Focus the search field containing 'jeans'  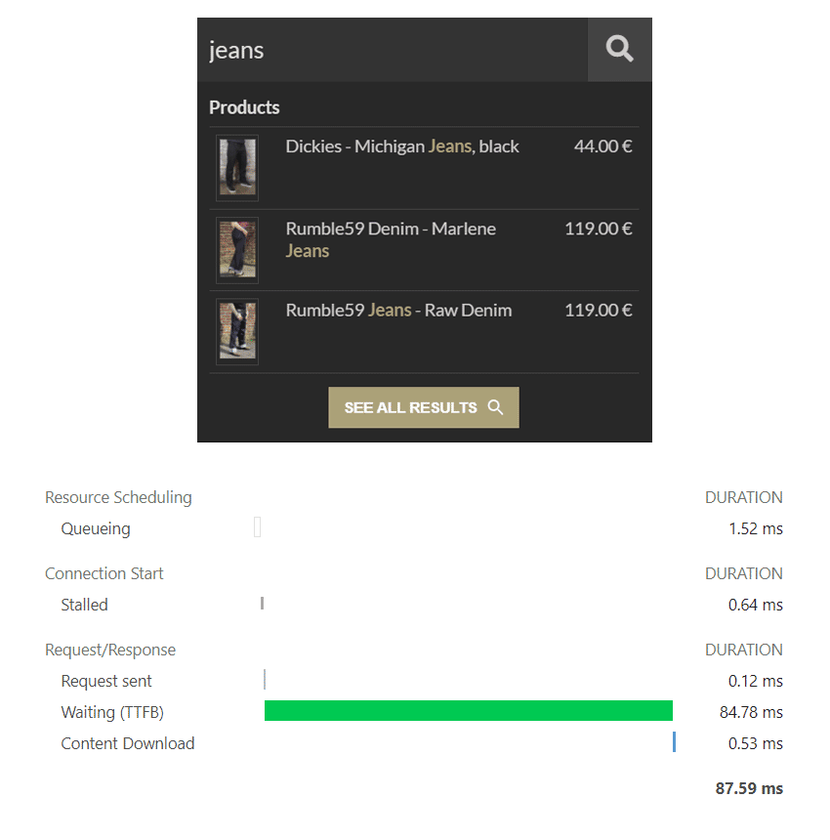[x=393, y=49]
